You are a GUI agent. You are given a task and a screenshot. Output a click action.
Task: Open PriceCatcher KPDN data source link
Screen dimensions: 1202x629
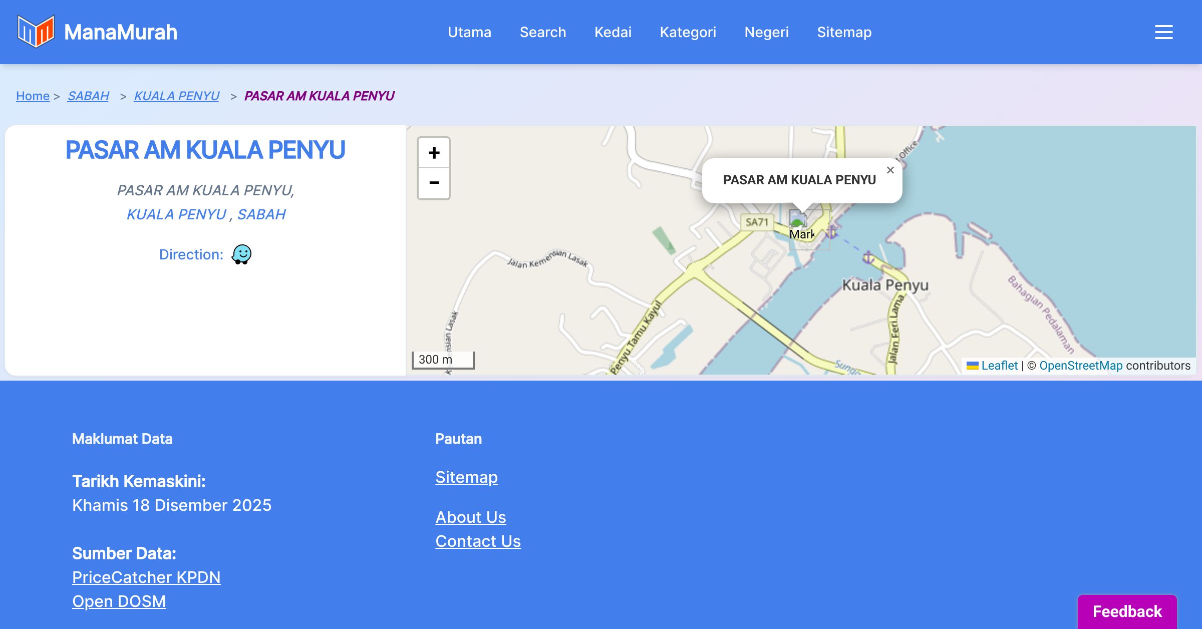[146, 577]
